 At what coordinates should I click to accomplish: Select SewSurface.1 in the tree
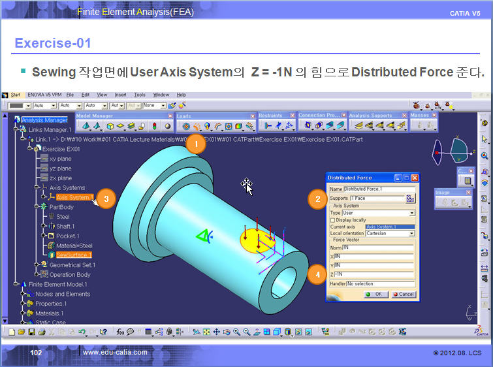(74, 255)
